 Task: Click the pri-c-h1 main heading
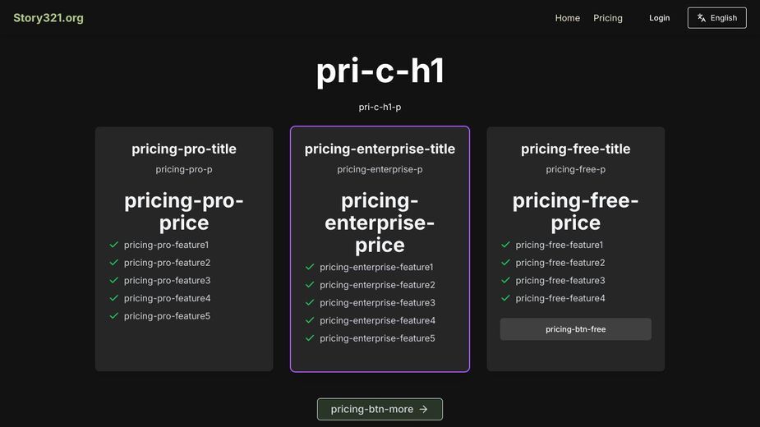pos(380,71)
